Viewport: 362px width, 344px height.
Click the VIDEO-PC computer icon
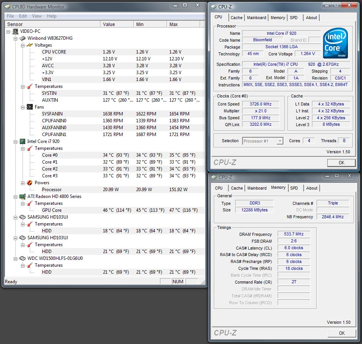click(x=16, y=31)
